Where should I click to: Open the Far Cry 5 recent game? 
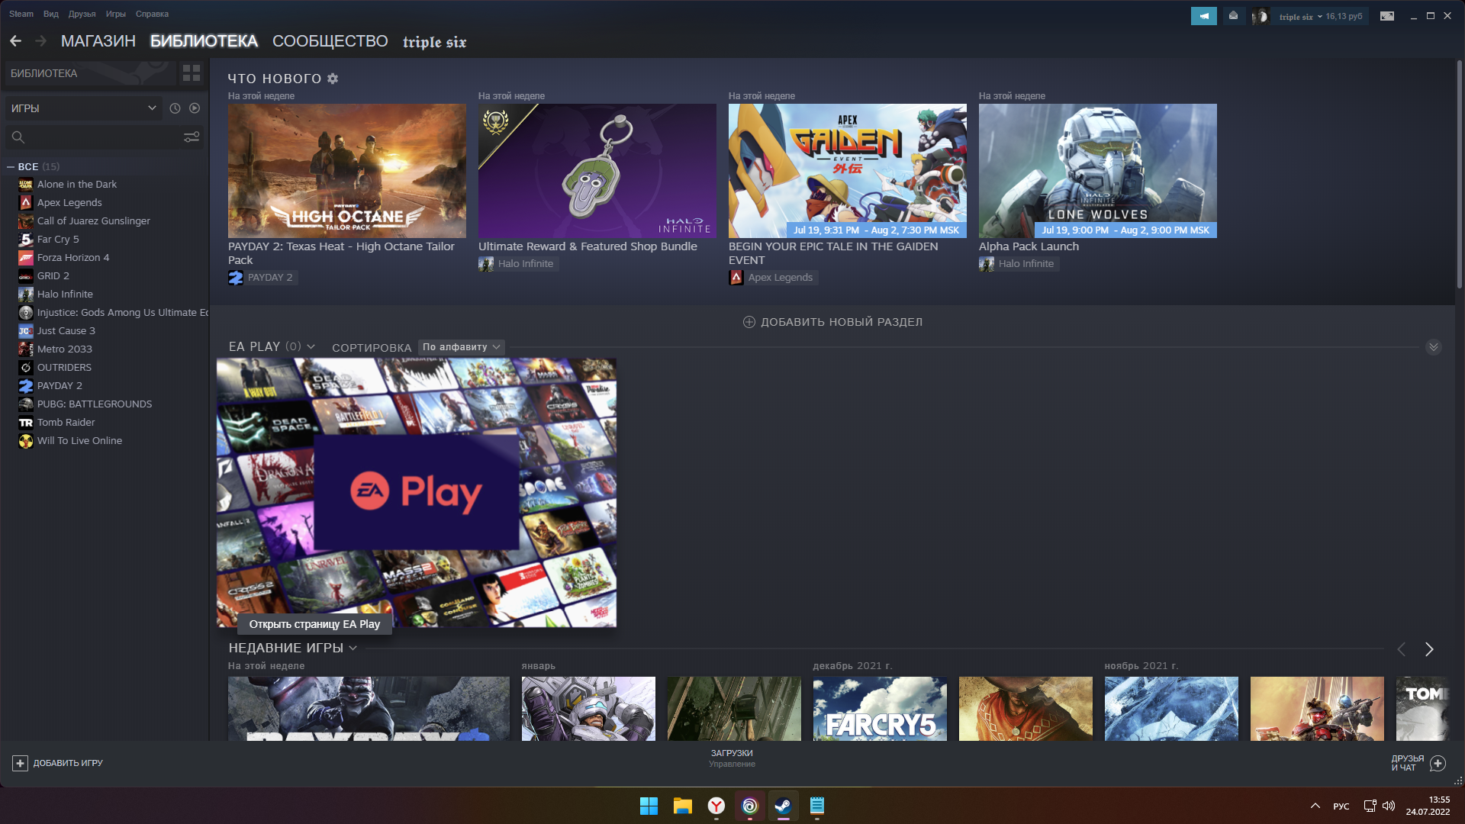click(880, 709)
